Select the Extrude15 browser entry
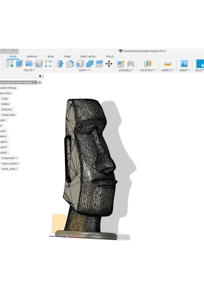The image size is (204, 289). [4, 147]
